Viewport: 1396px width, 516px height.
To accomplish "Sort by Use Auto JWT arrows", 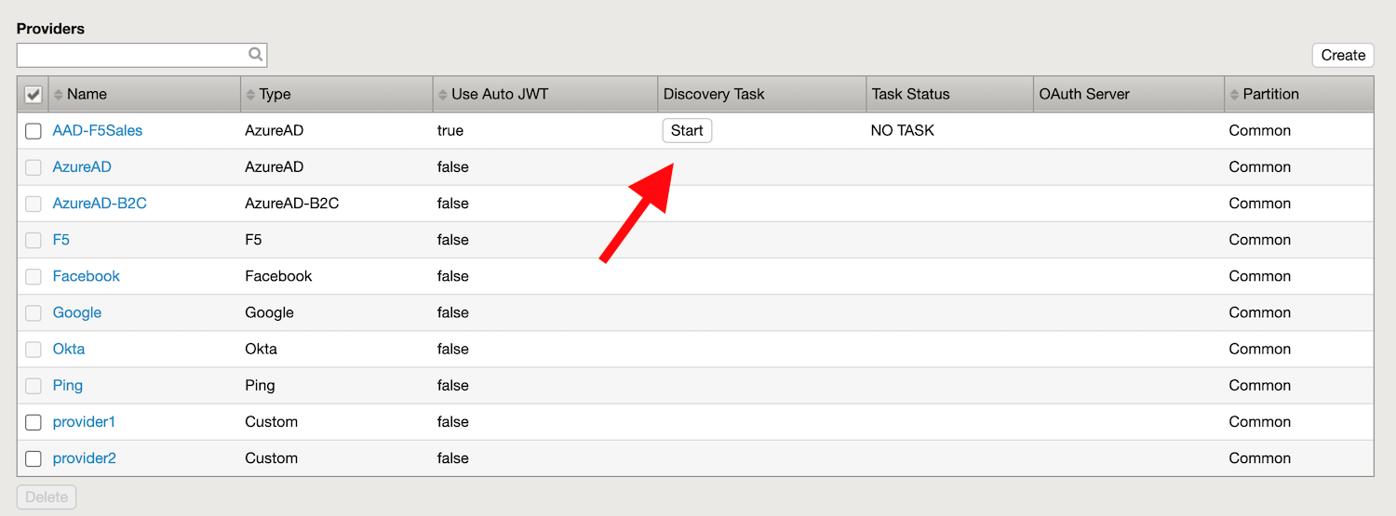I will pos(442,94).
